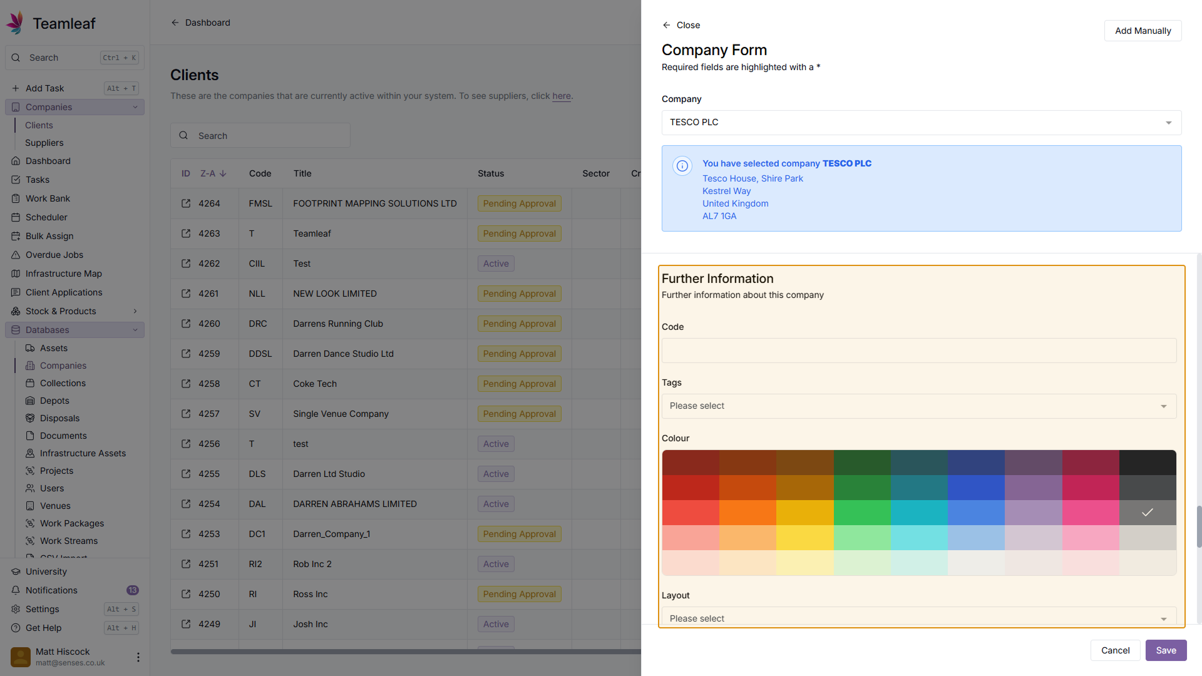Click the Scheduler calendar icon
This screenshot has height=676, width=1202.
coord(16,217)
